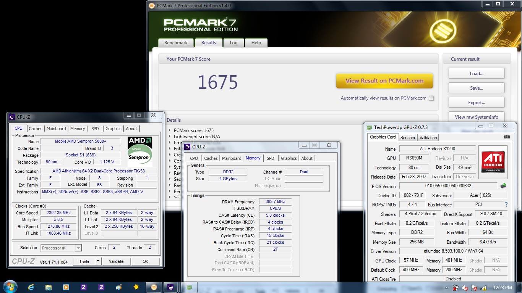This screenshot has height=293, width=522.
Task: Open CPU-Z Tools dropdown arrow
Action: click(98, 261)
